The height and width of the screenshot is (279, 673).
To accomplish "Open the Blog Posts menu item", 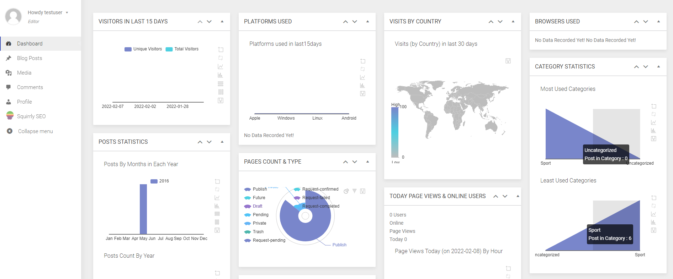I will pyautogui.click(x=41, y=58).
